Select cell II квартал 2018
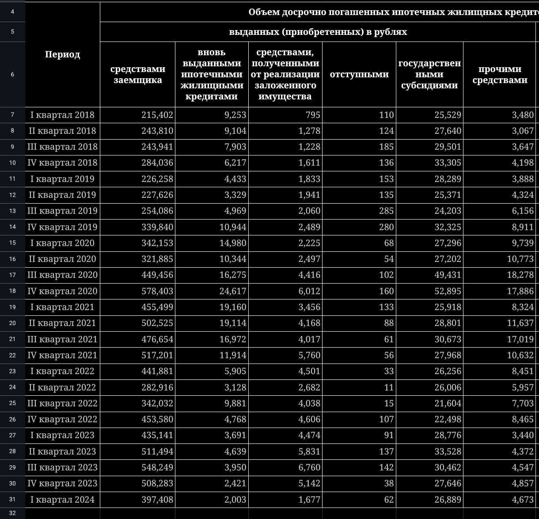 pyautogui.click(x=63, y=131)
